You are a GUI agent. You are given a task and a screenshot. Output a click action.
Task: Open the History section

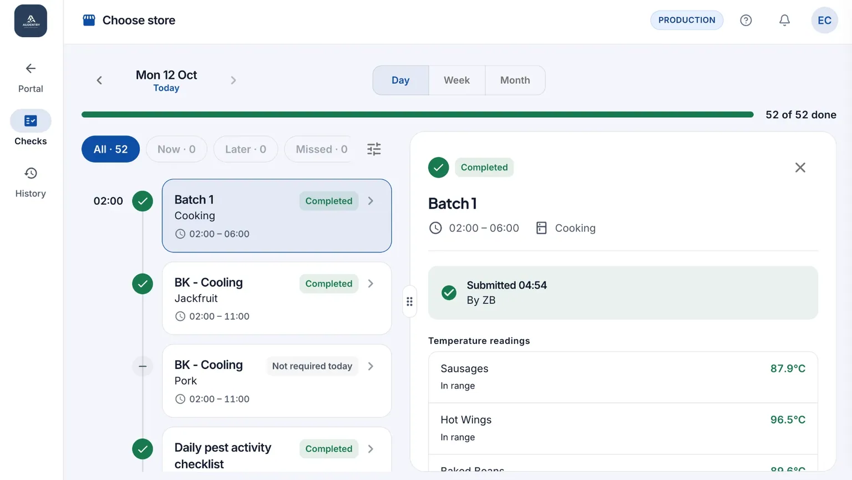[31, 181]
